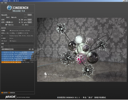Viewport: 128px width, 100px height.
Task: Click the Cinebench app icon in title bar
Action: (1, 1)
